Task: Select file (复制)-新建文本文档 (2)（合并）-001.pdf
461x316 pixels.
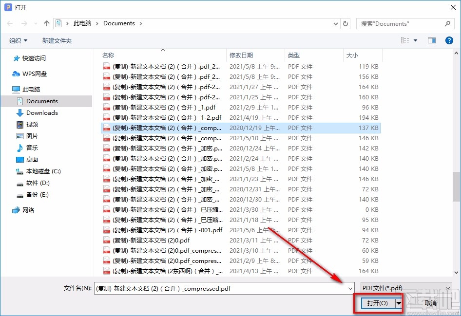Action: pos(241,230)
